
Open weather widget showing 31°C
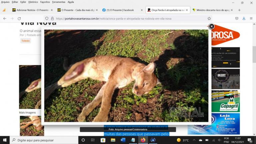183,140
